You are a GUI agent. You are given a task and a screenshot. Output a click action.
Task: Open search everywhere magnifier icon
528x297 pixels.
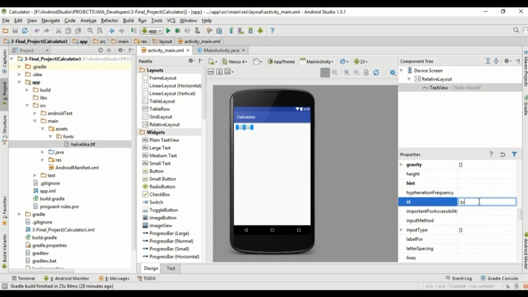[516, 30]
